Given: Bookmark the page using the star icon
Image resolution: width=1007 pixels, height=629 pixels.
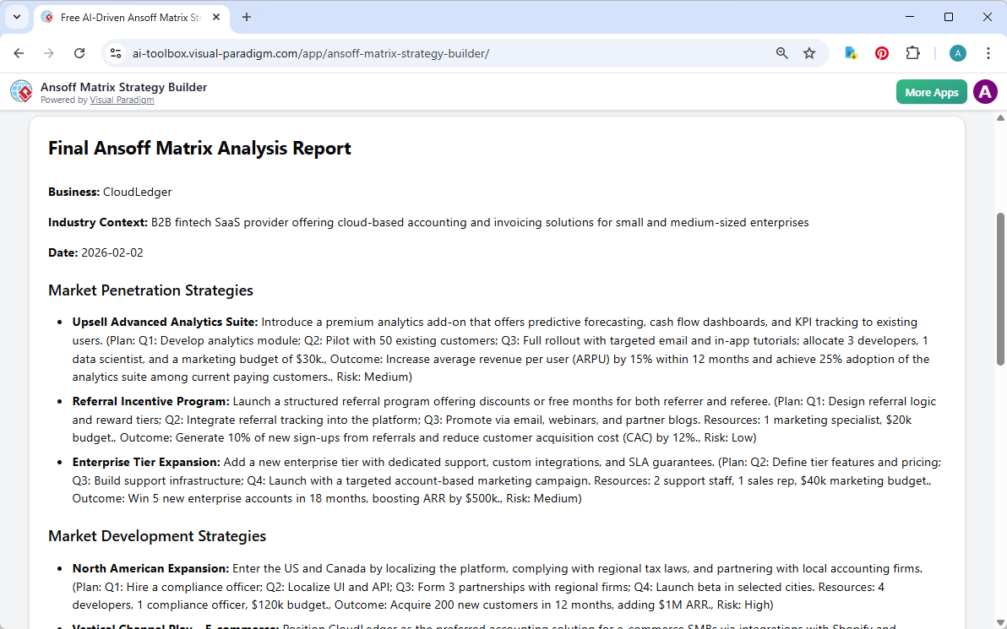Looking at the screenshot, I should pos(809,52).
